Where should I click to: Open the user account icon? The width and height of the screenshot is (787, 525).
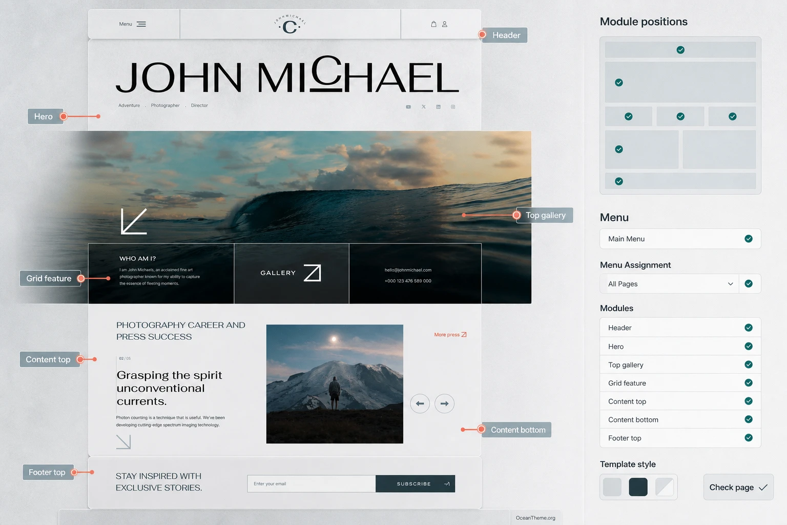445,24
